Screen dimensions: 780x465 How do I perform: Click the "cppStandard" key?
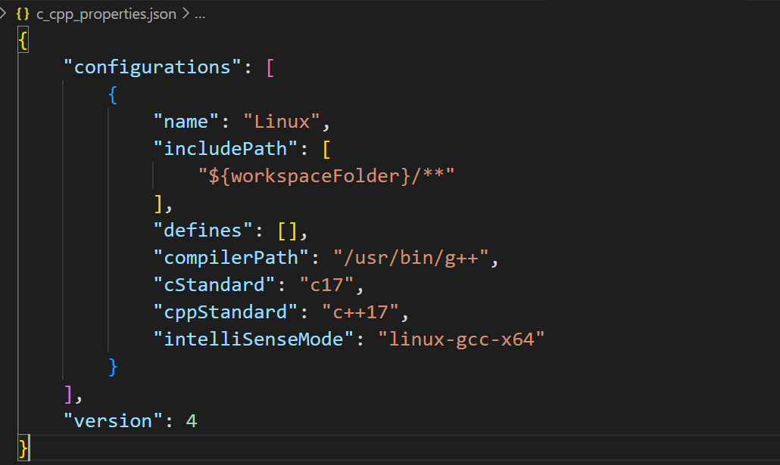click(226, 312)
